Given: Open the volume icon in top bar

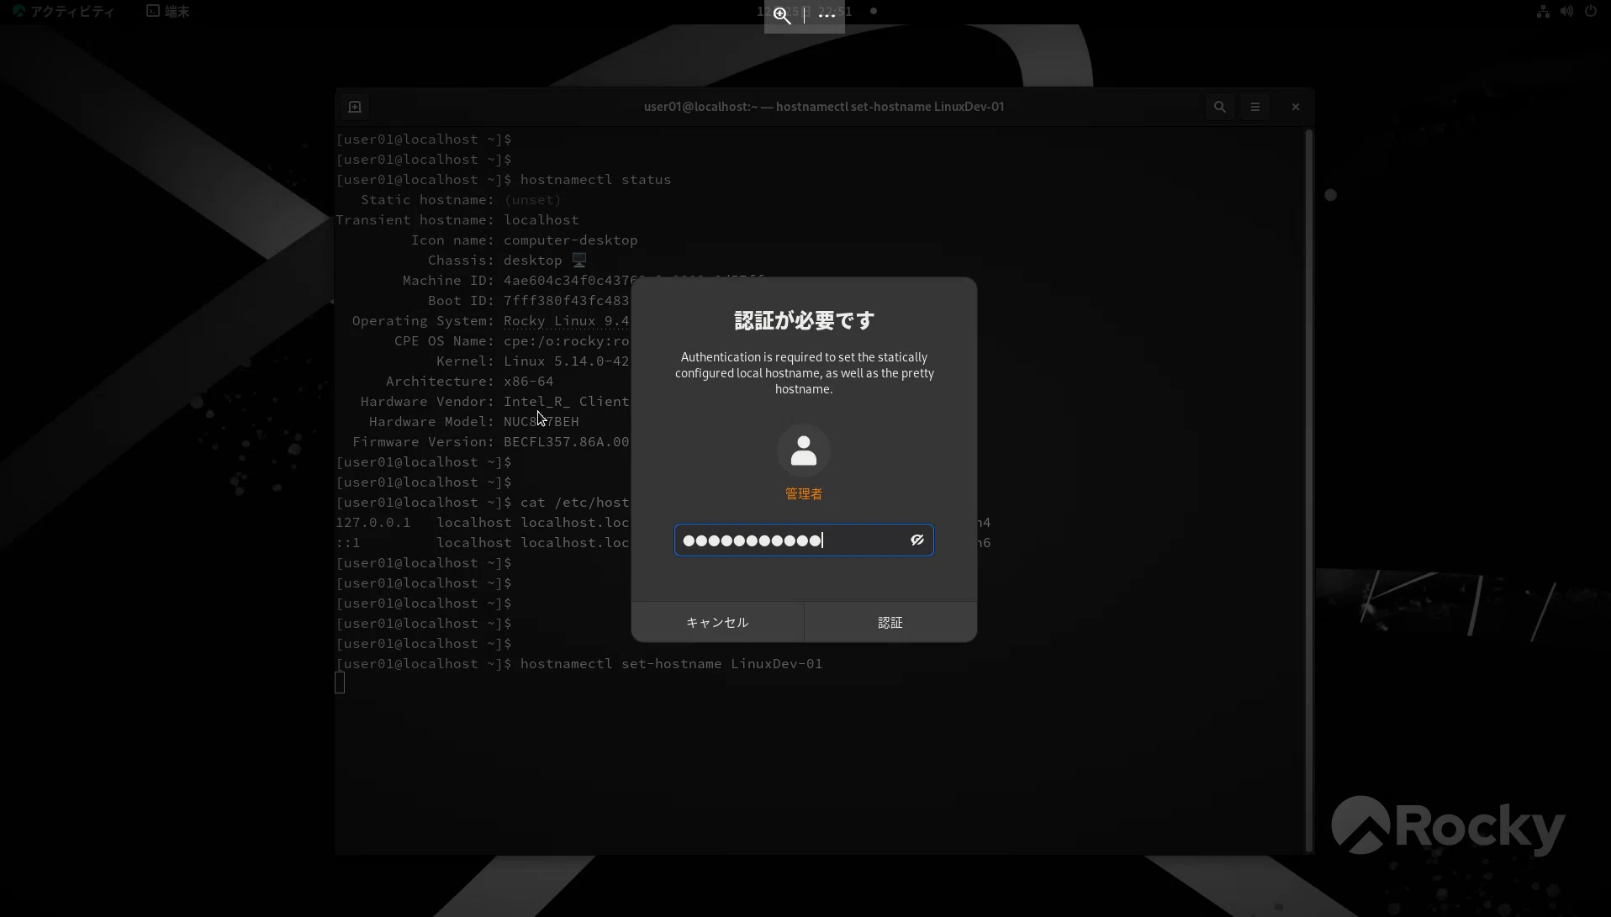Looking at the screenshot, I should (1566, 12).
